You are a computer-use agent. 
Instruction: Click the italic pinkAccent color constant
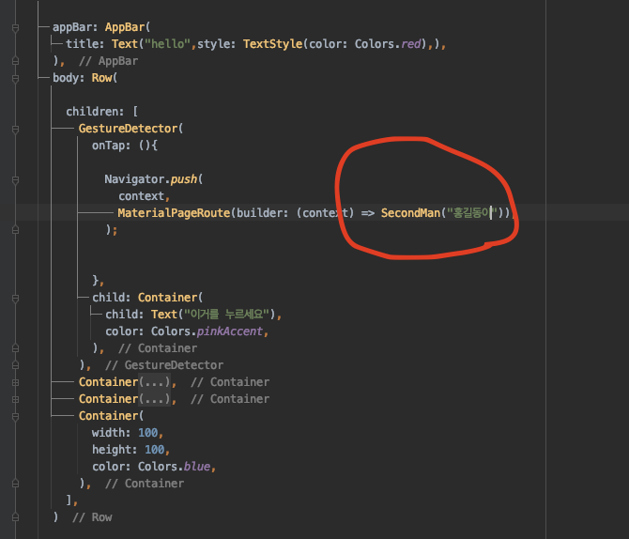230,331
